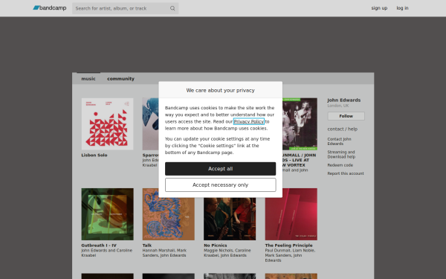Click the No Picnics title
The height and width of the screenshot is (279, 446).
216,246
